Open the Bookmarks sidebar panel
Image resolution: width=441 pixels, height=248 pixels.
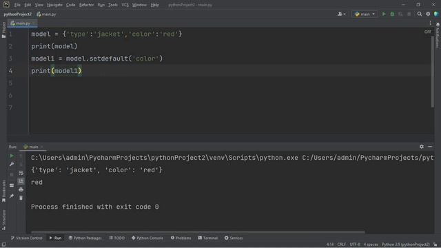pos(3,191)
